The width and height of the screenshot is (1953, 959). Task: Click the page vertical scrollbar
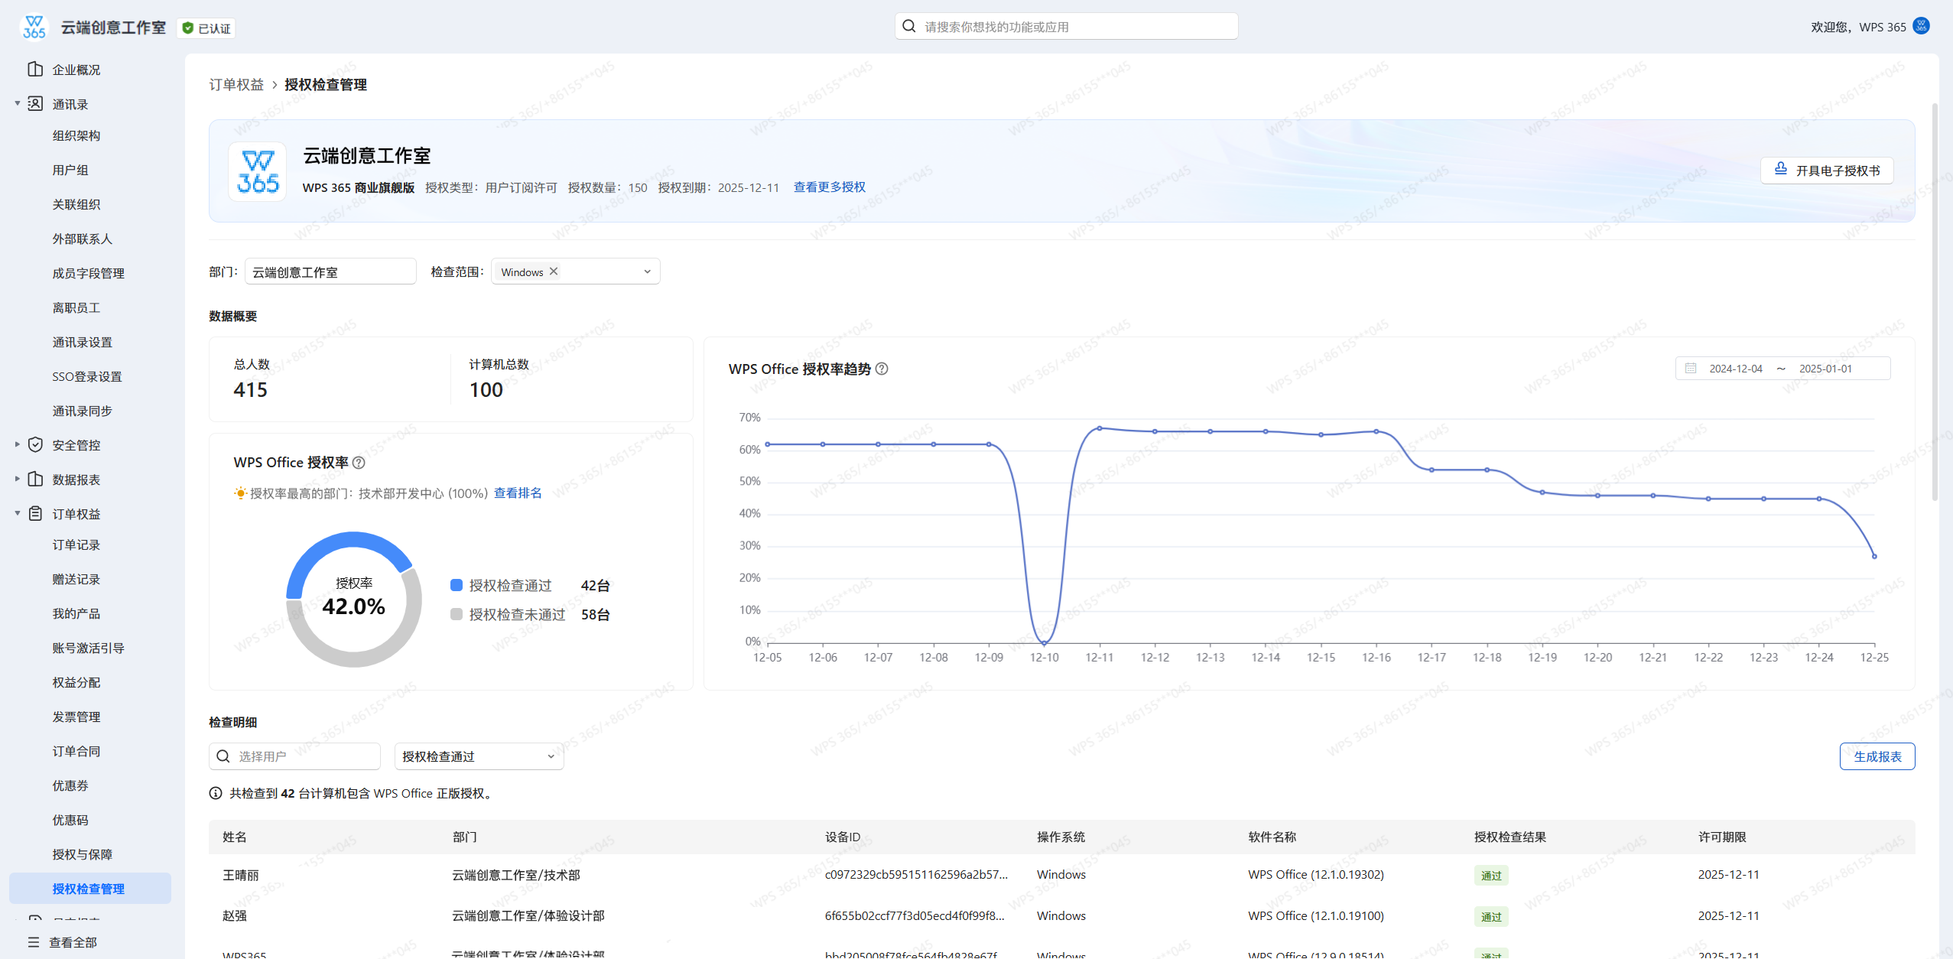(x=1935, y=302)
